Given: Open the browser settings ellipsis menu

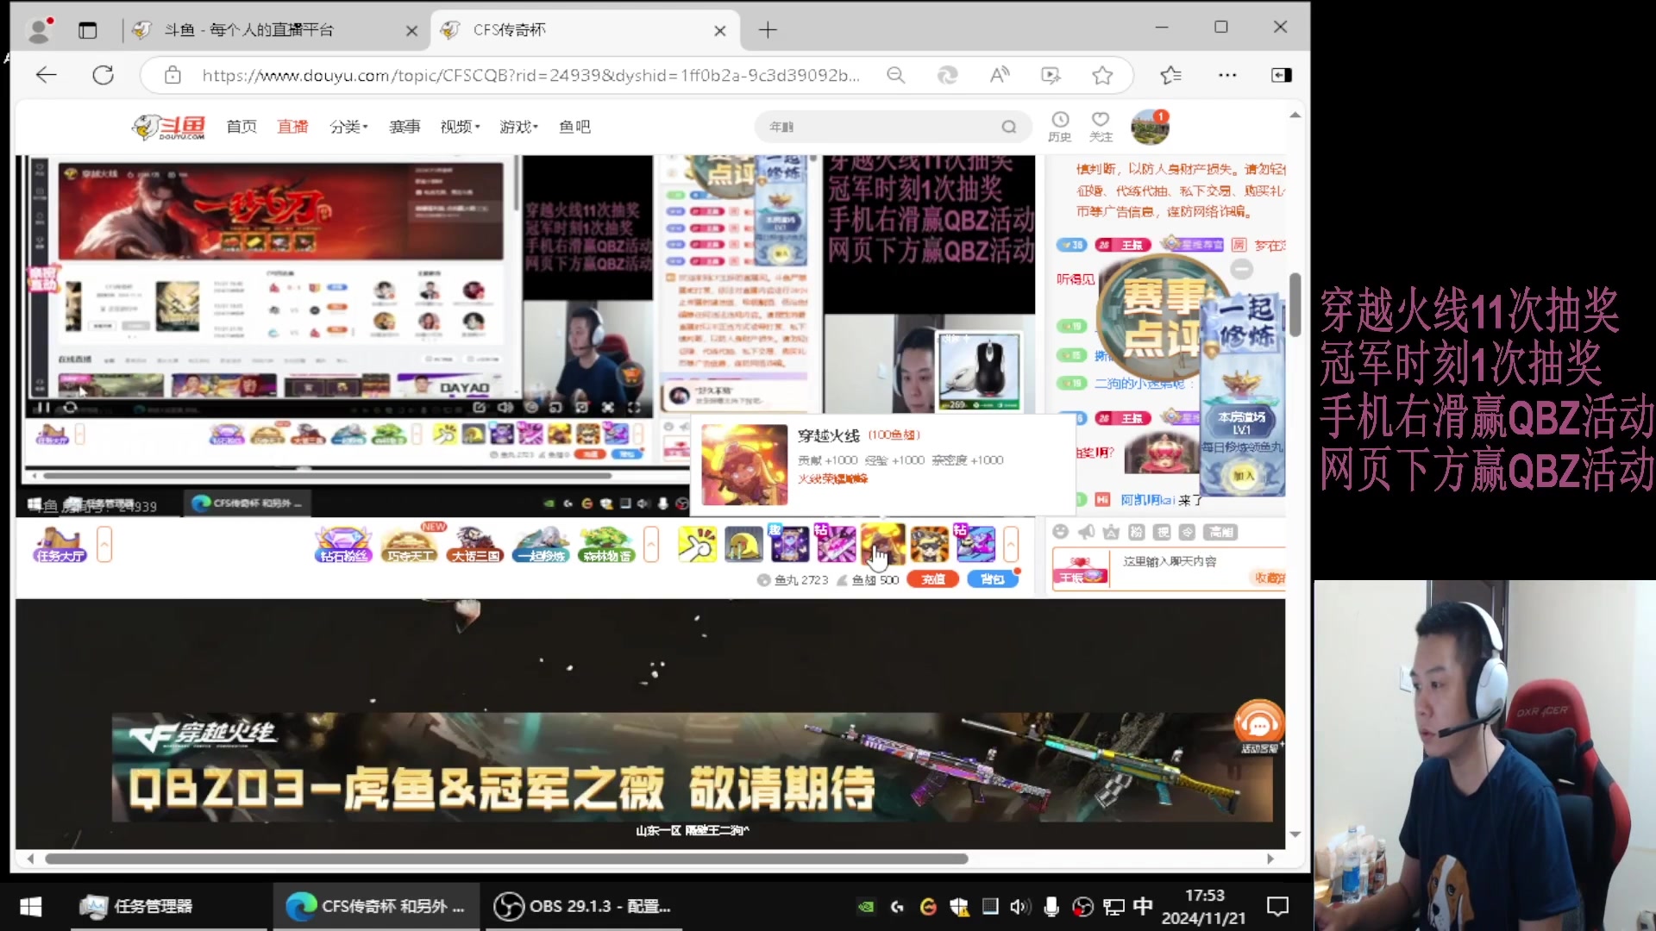Looking at the screenshot, I should coord(1227,75).
